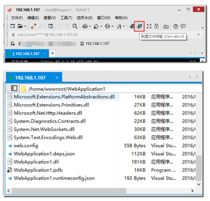
Task: Click the virtual keyboard toolbar icon
Action: click(x=166, y=26)
